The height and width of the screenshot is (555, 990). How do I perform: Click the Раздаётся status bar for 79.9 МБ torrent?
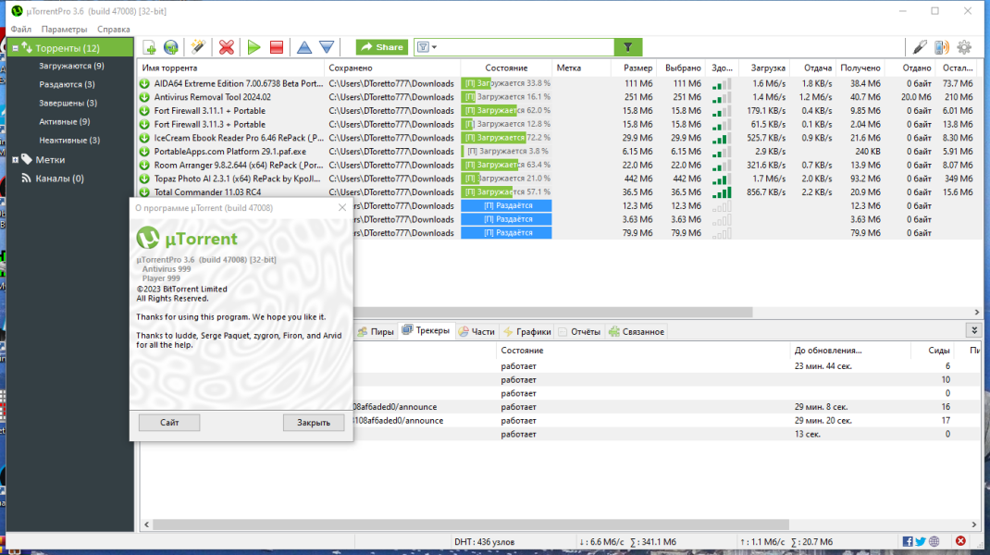506,233
